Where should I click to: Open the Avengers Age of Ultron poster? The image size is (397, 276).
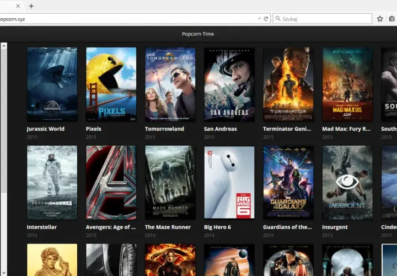point(111,183)
